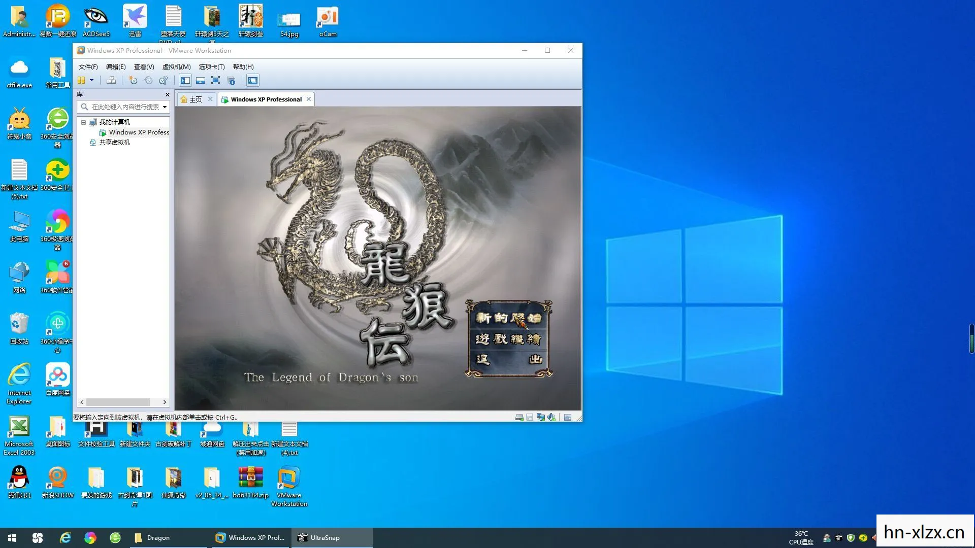Image resolution: width=975 pixels, height=548 pixels.
Task: Click the message log status icon
Action: pos(568,417)
